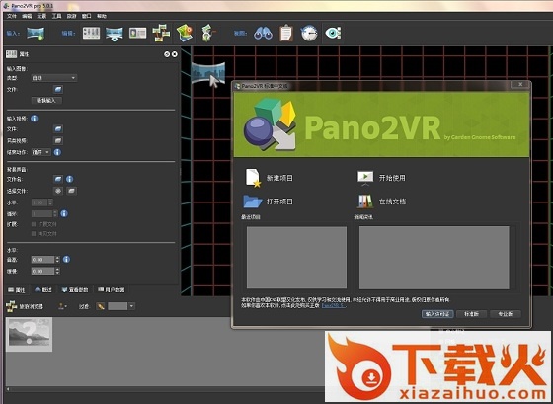Browse for the input video file
The image size is (553, 404).
(x=58, y=129)
